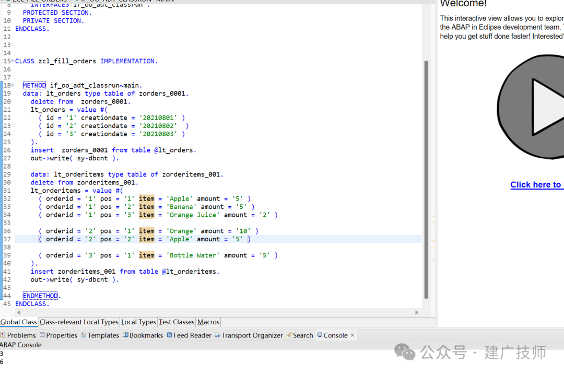This screenshot has width=564, height=375.
Task: Switch to the Search view
Action: pos(300,335)
